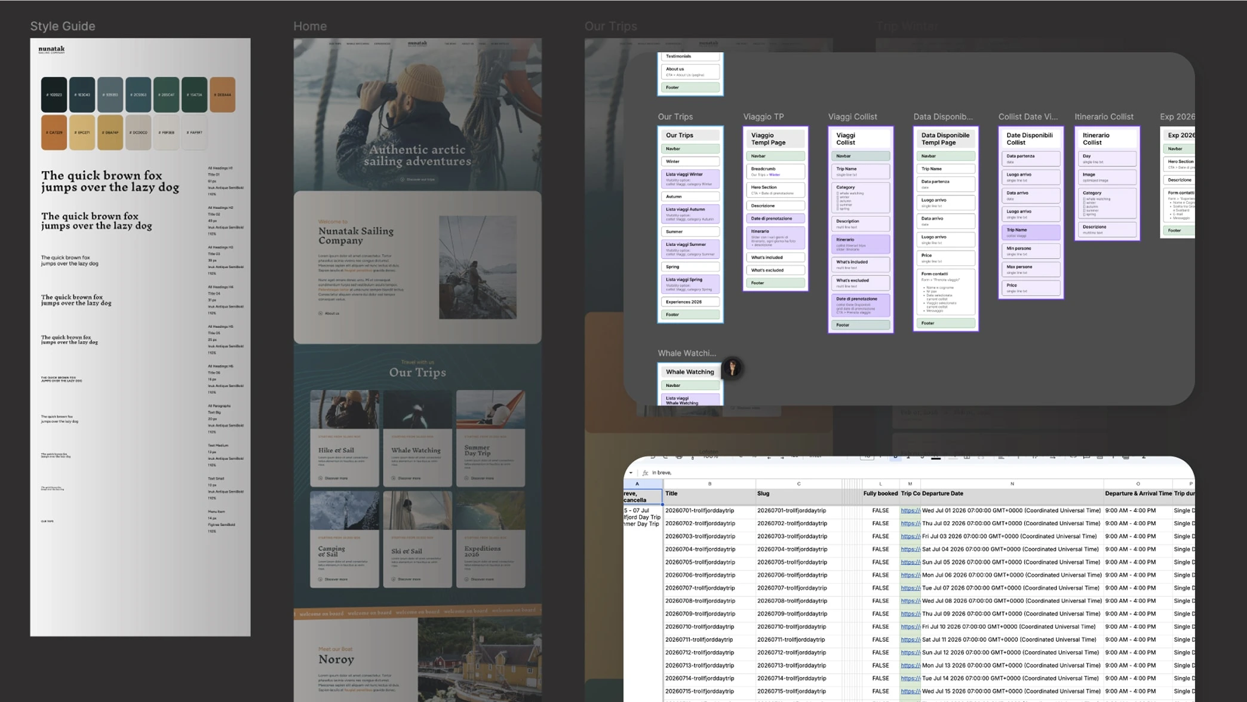Click the Insert chart icon

1100,456
